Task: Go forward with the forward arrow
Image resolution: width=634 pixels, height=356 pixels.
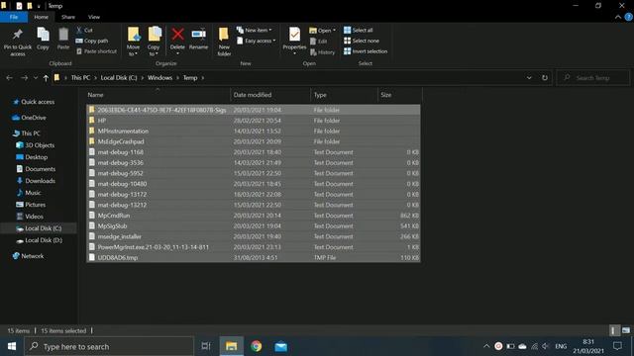Action: [24, 78]
